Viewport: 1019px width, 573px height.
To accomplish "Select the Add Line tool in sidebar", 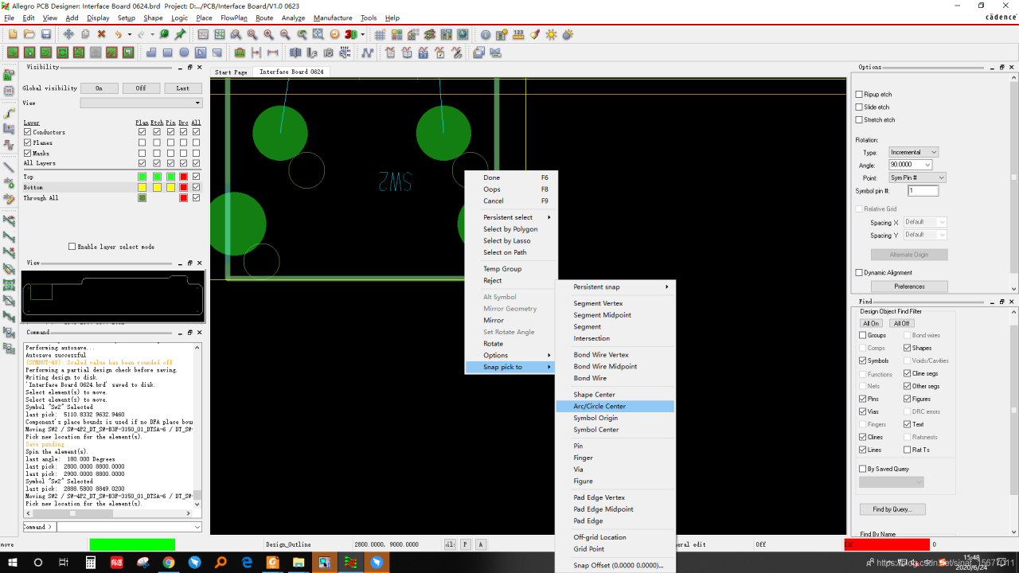I will pyautogui.click(x=9, y=168).
